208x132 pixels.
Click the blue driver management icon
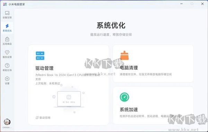pyautogui.click(x=40, y=56)
